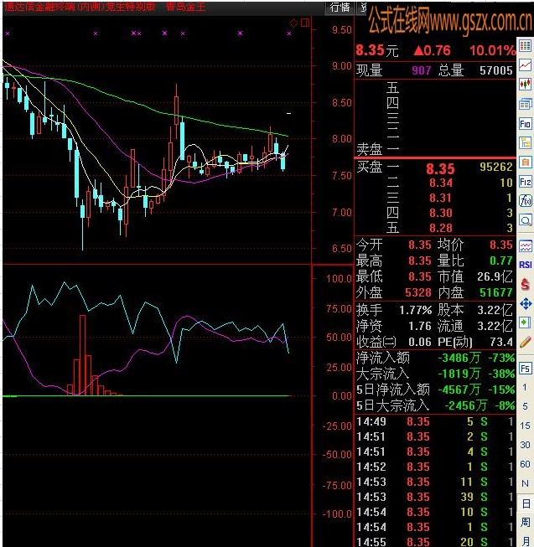Click the FS time-share icon

click(x=526, y=369)
